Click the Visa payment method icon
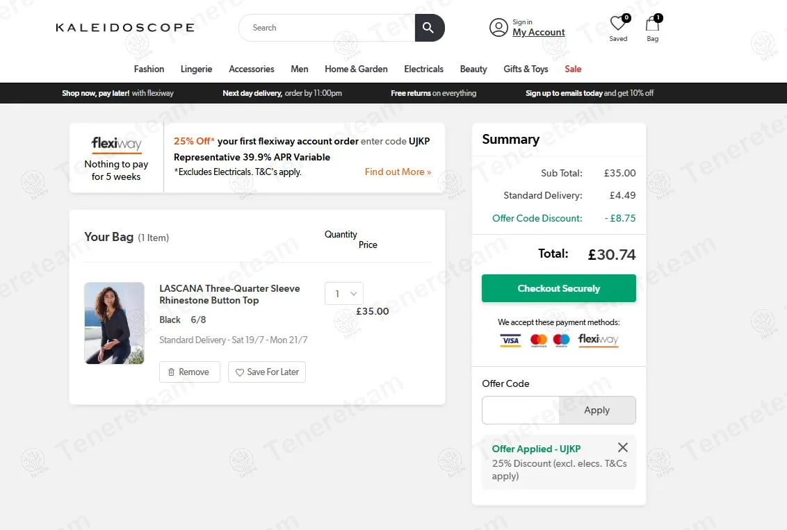787x530 pixels. (x=510, y=340)
